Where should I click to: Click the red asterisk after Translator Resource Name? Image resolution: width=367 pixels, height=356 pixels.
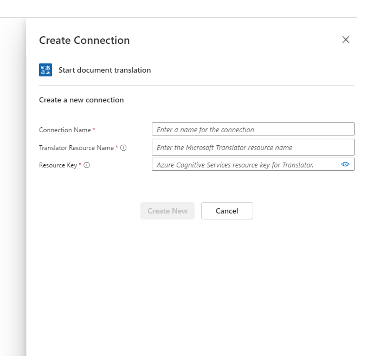(117, 147)
